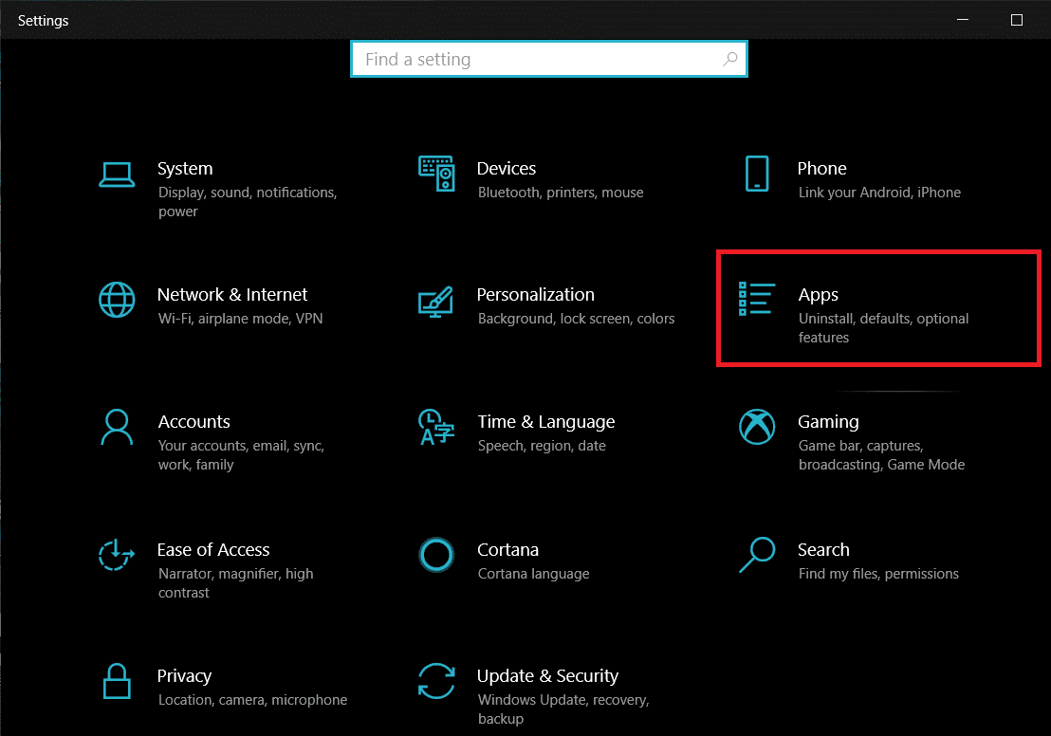The height and width of the screenshot is (736, 1051).
Task: Select the Personalization heading
Action: coord(535,295)
